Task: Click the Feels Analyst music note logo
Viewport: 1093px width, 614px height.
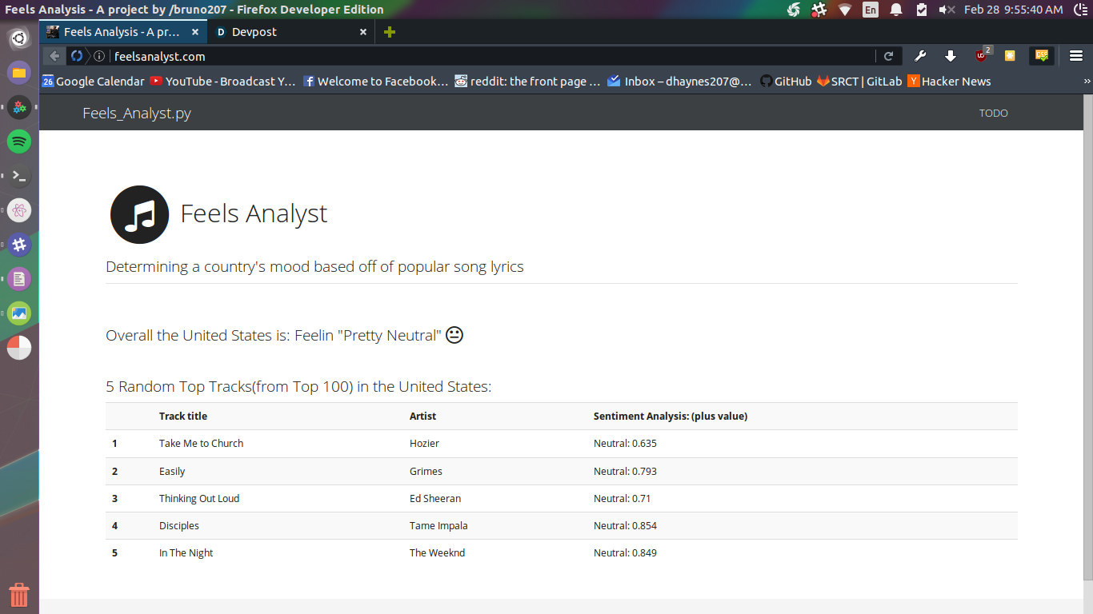Action: (x=139, y=214)
